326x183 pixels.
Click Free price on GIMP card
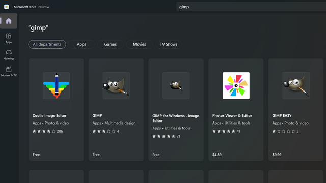pyautogui.click(x=96, y=155)
